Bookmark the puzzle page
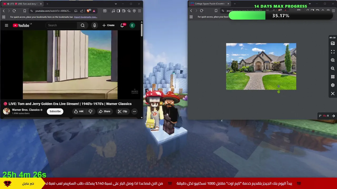 click(216, 11)
